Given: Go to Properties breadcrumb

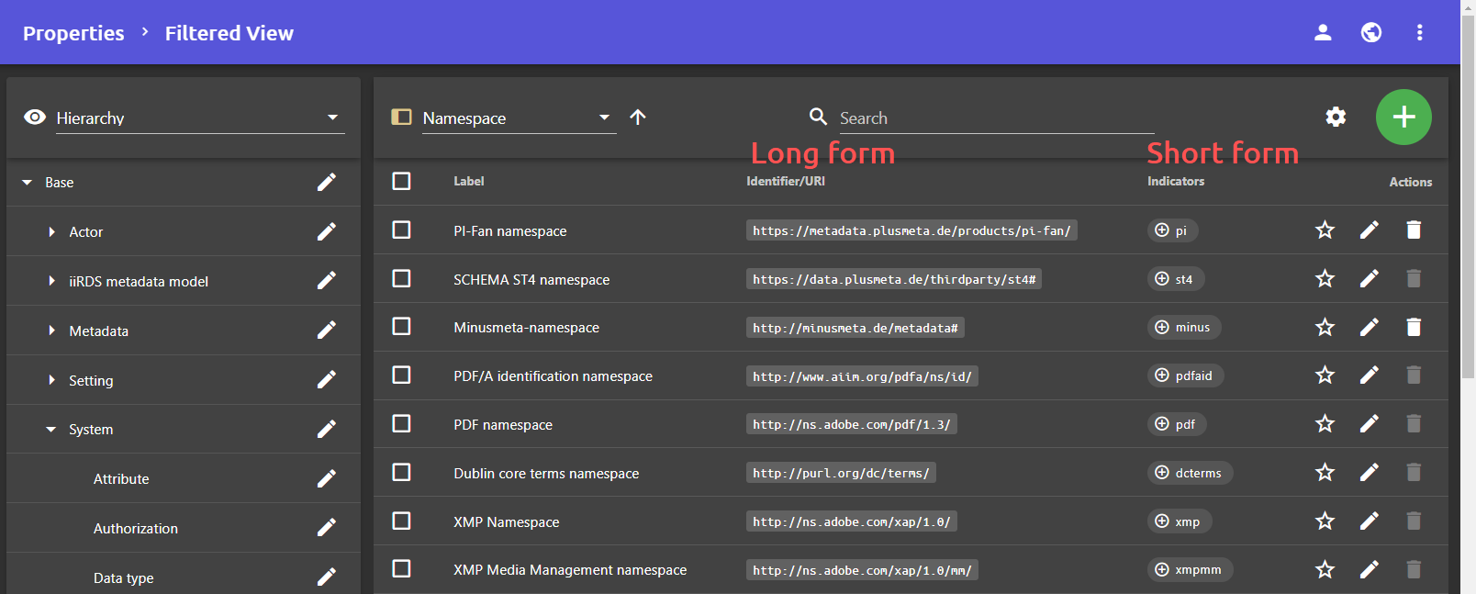Looking at the screenshot, I should coord(73,33).
